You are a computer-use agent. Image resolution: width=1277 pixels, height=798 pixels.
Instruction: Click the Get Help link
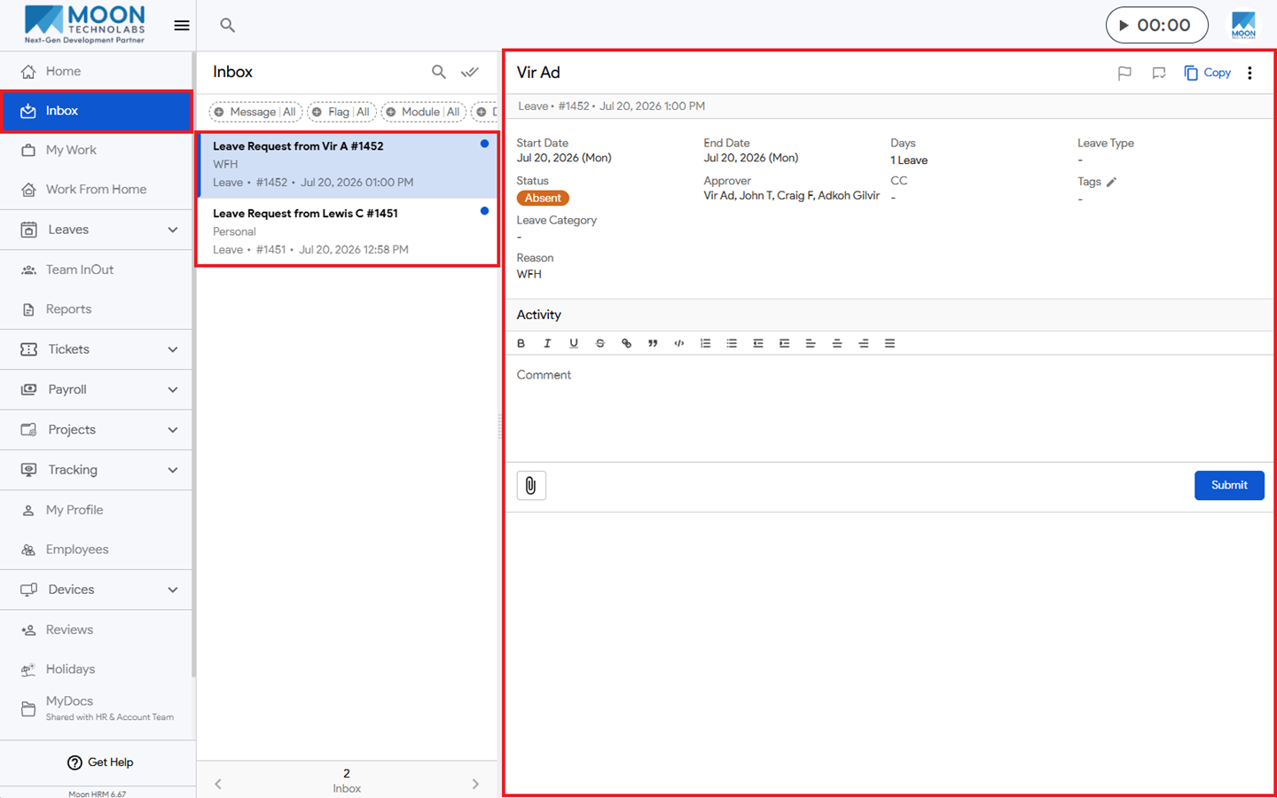100,763
